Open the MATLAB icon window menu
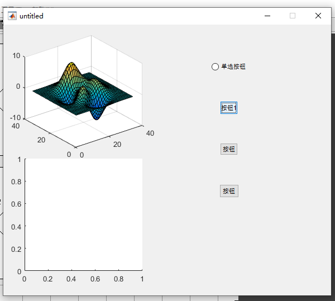 (x=12, y=16)
